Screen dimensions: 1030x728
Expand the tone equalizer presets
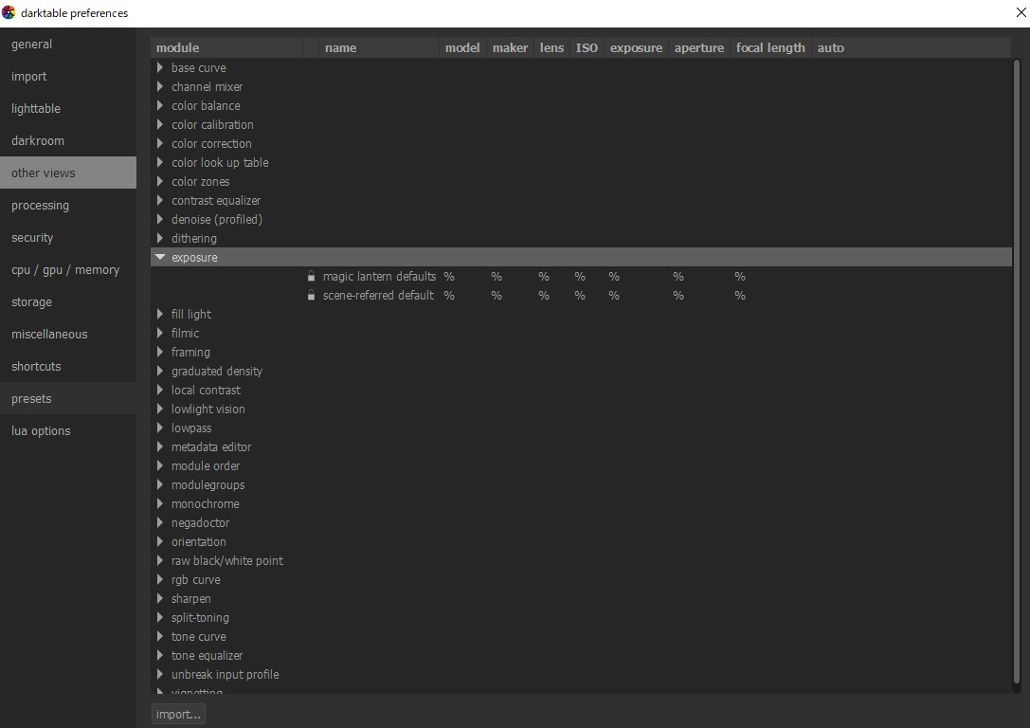[159, 656]
